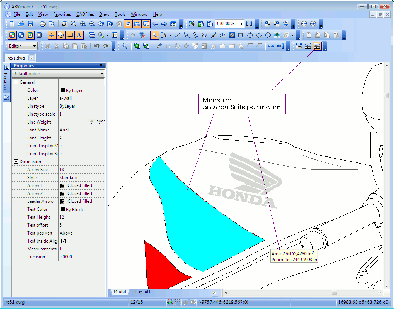Screen dimensions: 394x309
Task: Switch on black-and-white drawing mode
Action: [21, 35]
